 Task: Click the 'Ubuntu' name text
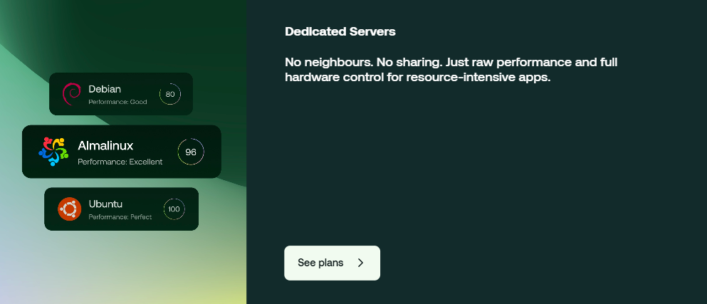click(105, 204)
